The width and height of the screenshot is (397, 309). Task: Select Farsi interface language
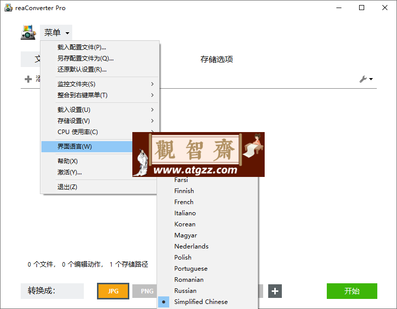point(208,180)
